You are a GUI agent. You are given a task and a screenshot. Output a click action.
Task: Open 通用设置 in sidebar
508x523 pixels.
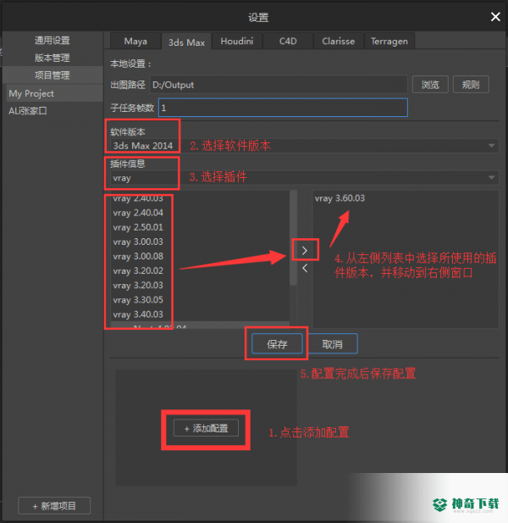(x=52, y=41)
